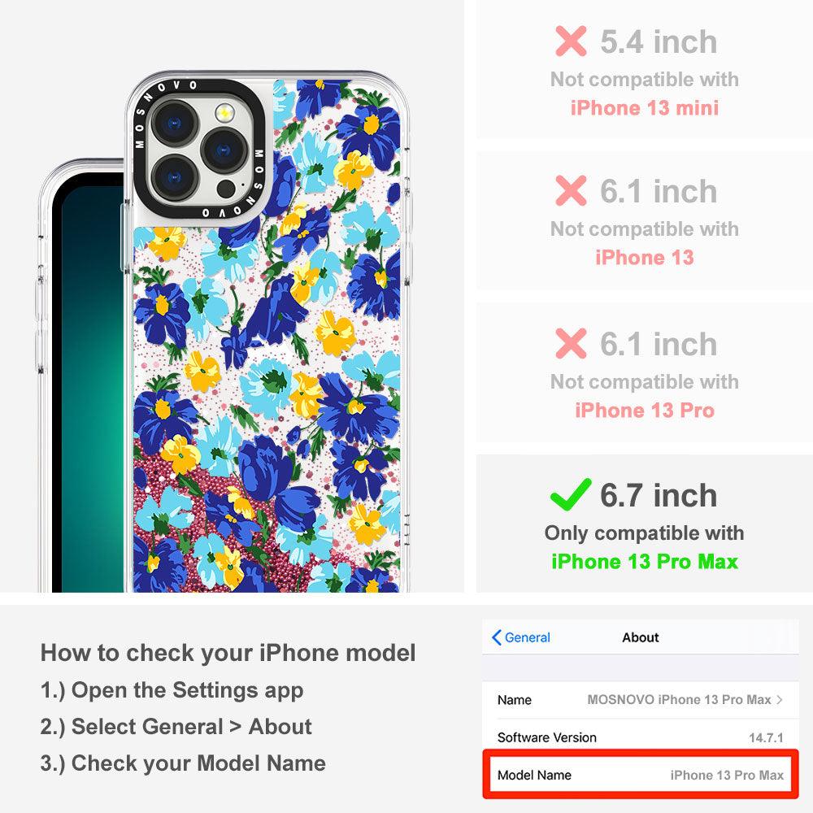813x813 pixels.
Task: Click the right-side camera lens
Action: (224, 151)
